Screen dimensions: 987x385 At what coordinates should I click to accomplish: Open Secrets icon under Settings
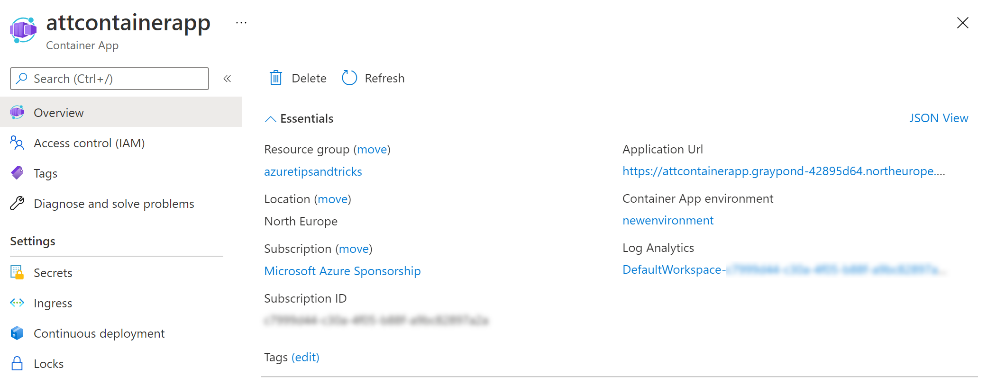coord(17,273)
